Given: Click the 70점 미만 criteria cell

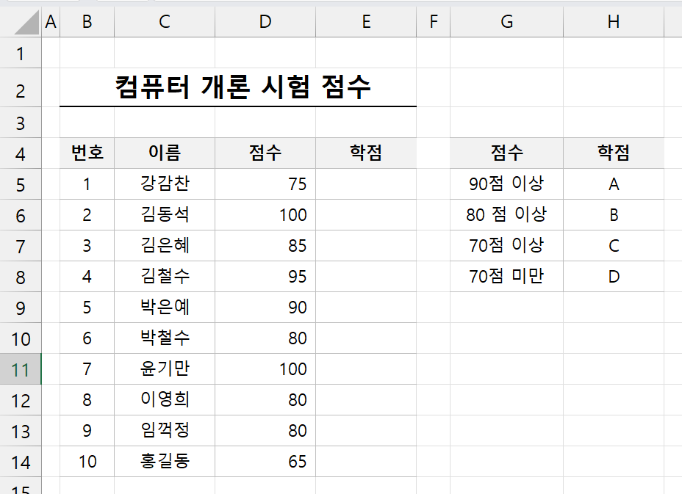Looking at the screenshot, I should coord(506,276).
